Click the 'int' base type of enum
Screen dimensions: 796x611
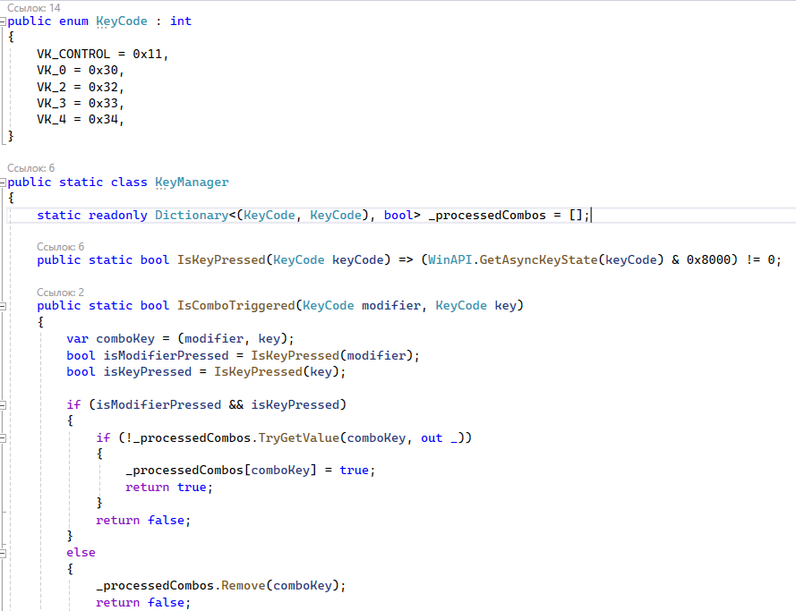coord(181,21)
